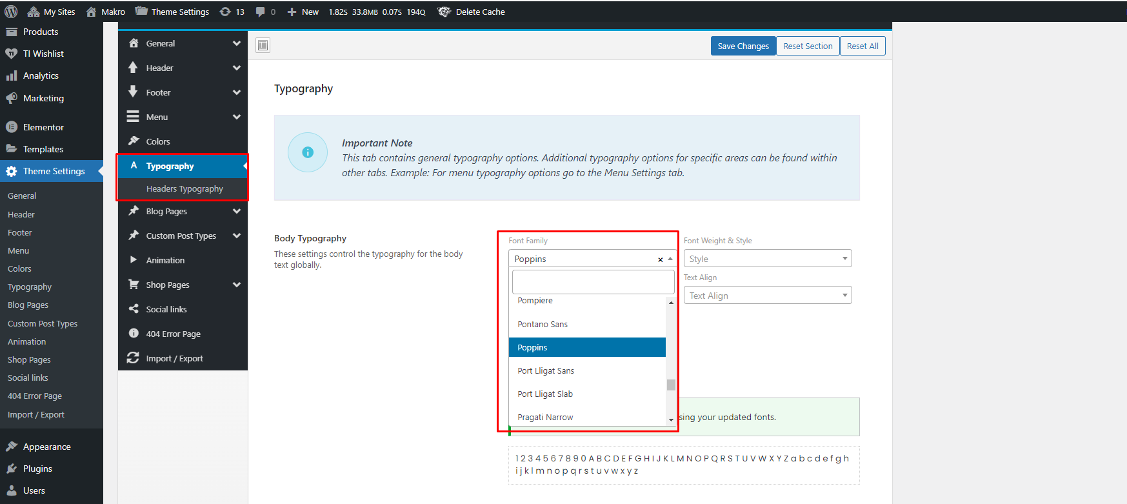Click the Marketing megaphone icon
This screenshot has height=504, width=1127.
[12, 98]
